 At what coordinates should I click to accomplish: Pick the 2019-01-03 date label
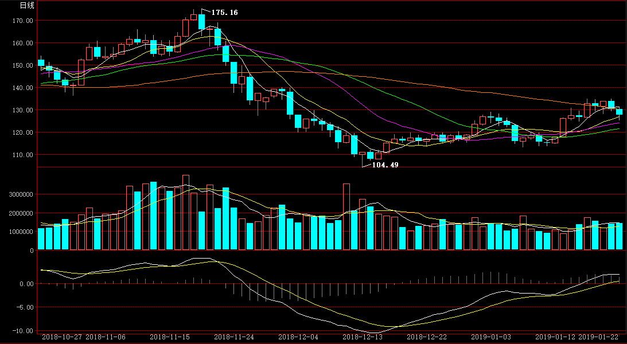(x=491, y=337)
